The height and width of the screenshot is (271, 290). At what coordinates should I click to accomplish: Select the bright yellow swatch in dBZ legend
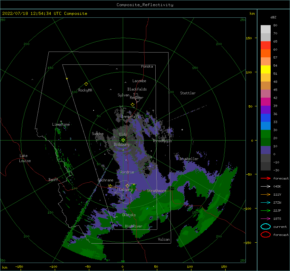click(266, 69)
